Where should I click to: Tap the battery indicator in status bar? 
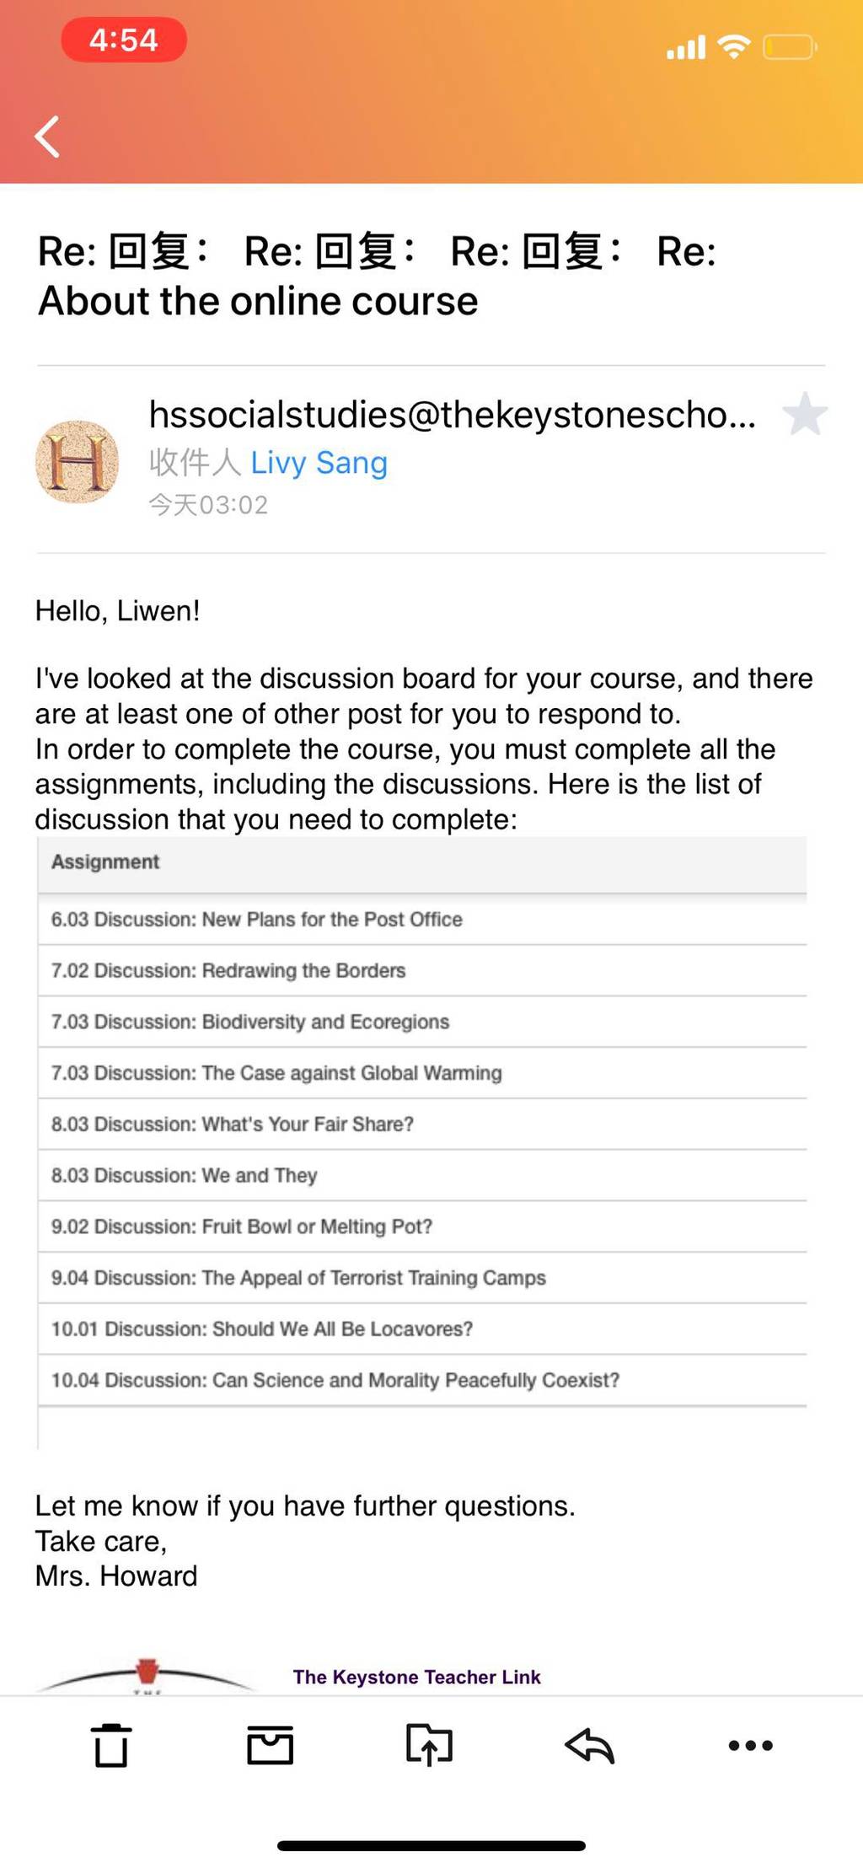790,47
